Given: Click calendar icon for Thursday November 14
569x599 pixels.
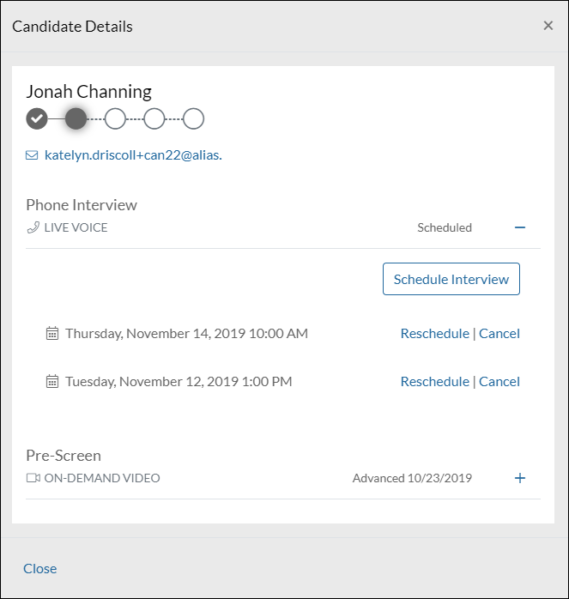Looking at the screenshot, I should [52, 333].
